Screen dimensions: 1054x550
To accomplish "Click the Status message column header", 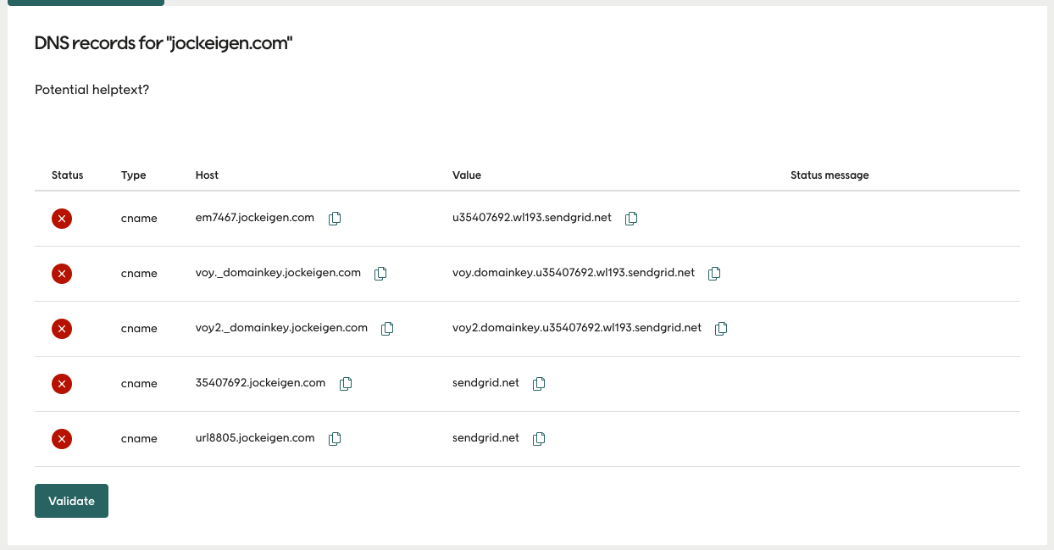I will point(829,175).
